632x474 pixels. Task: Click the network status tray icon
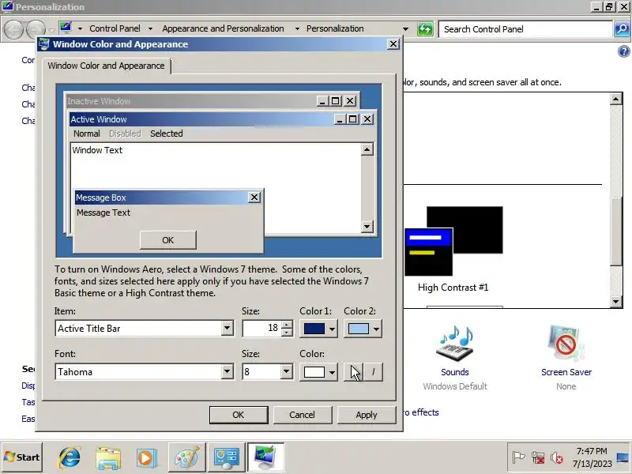(x=538, y=457)
